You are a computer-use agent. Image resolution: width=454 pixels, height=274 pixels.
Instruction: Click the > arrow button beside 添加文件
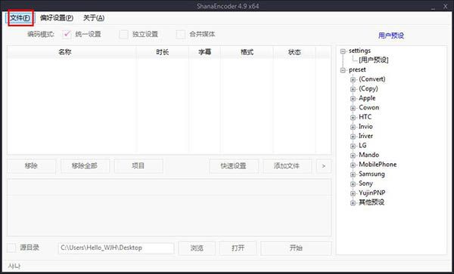point(324,166)
